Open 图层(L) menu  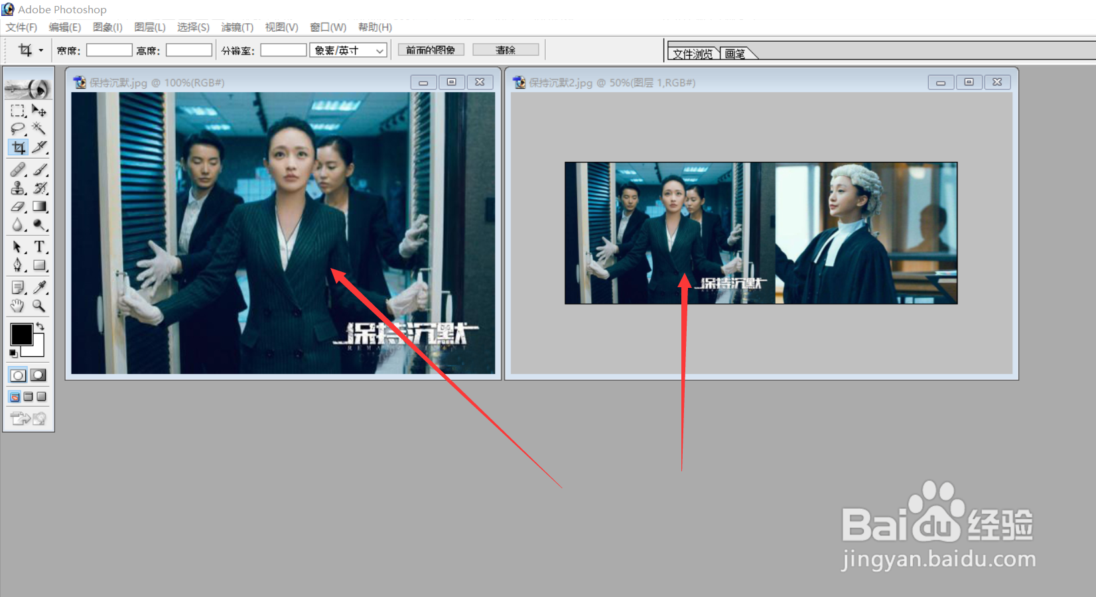click(x=150, y=27)
